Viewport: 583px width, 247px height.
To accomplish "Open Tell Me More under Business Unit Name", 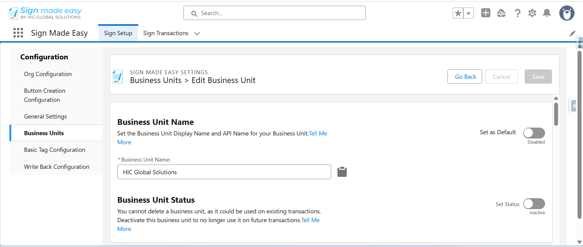I will click(x=318, y=133).
